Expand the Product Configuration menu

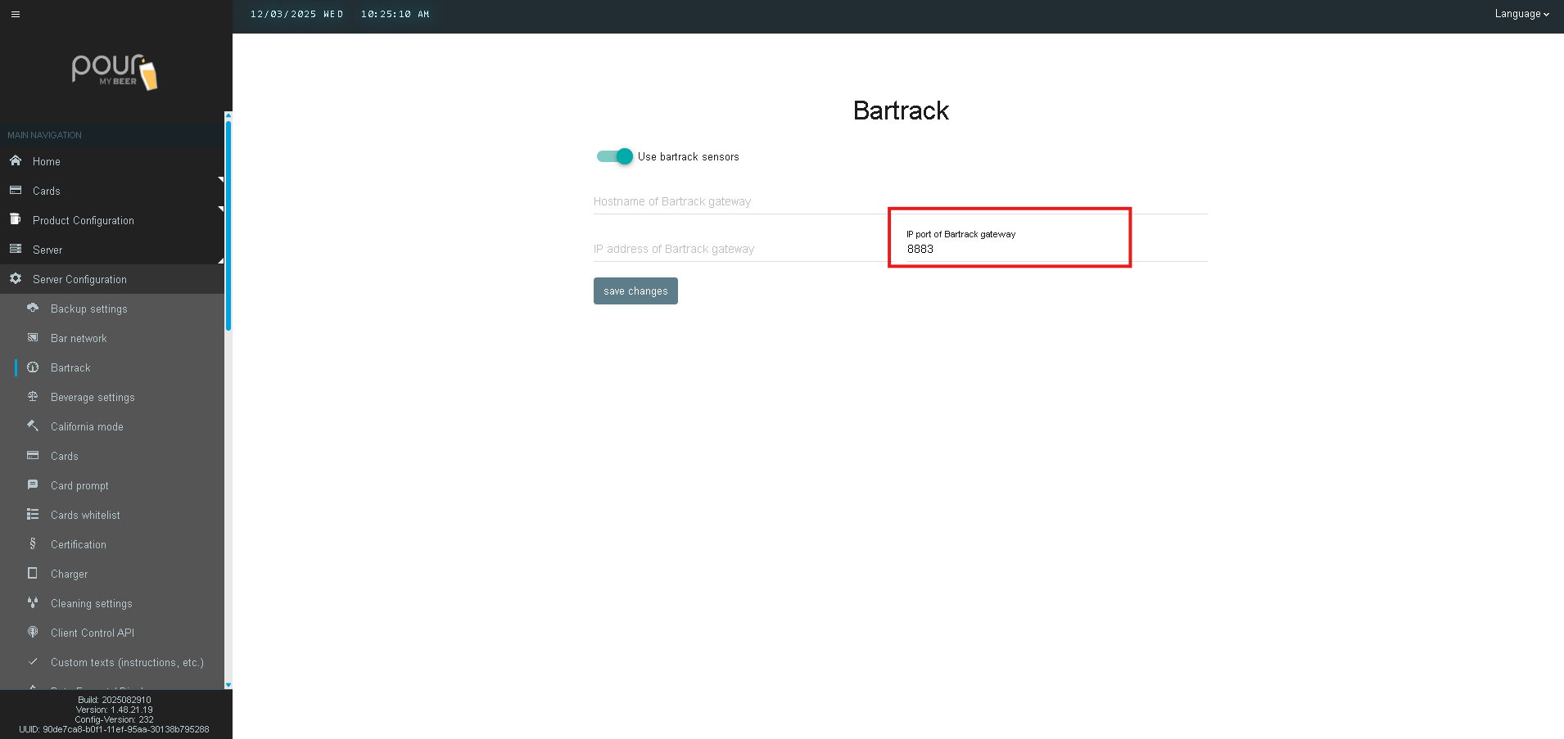83,220
